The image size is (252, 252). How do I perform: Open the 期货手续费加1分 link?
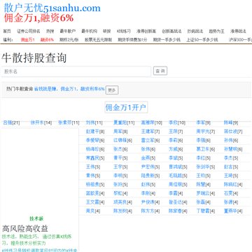[x=132, y=40]
